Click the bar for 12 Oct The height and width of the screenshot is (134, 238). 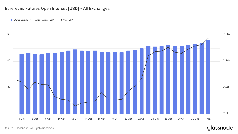click(x=75, y=82)
